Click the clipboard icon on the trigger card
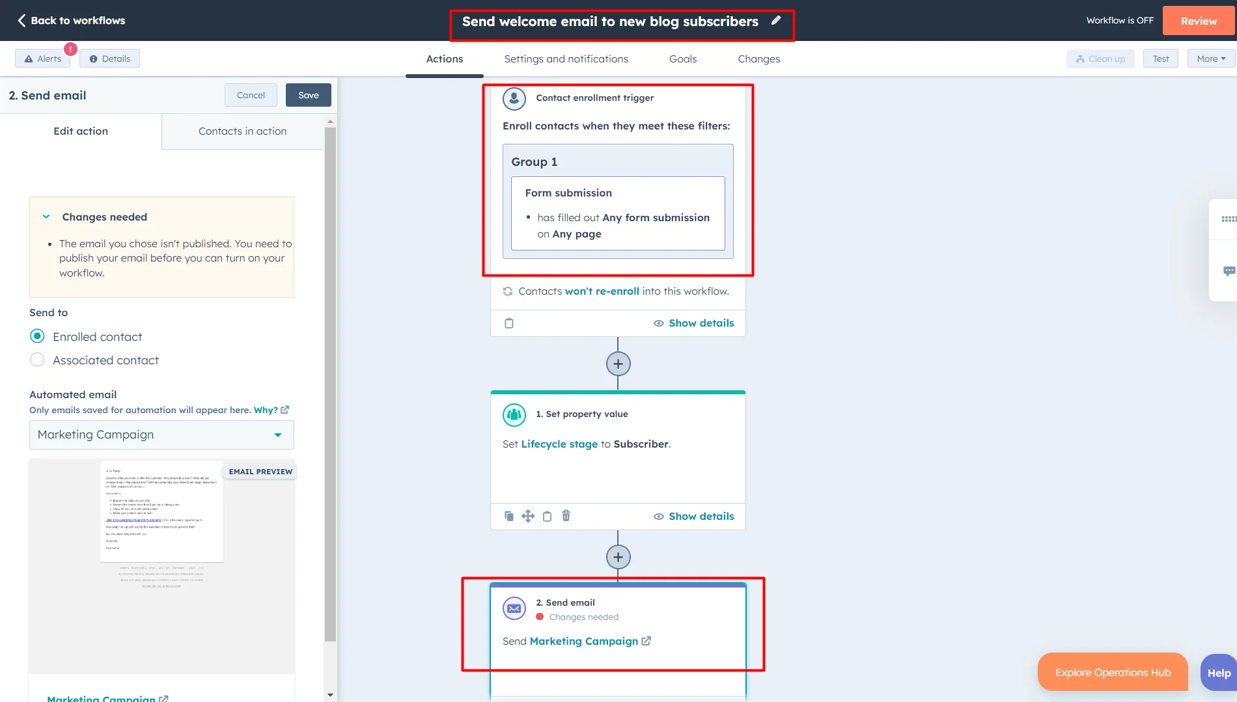 508,323
